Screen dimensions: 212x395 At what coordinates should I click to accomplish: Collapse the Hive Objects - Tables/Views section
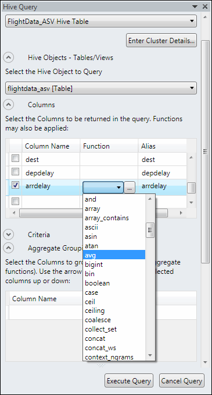9,58
